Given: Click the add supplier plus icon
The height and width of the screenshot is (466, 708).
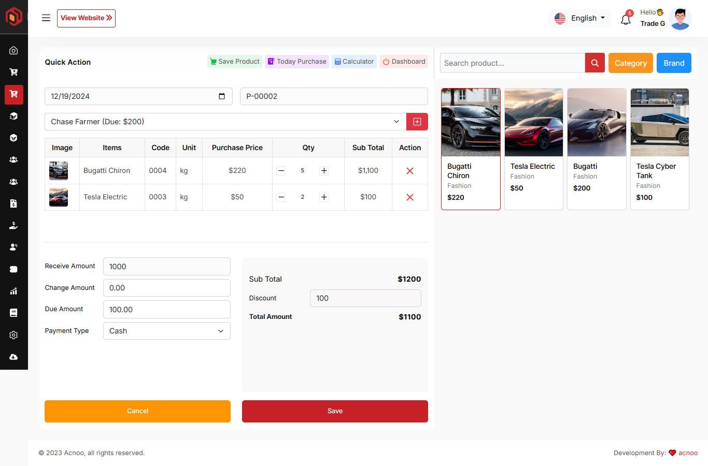Looking at the screenshot, I should (417, 122).
